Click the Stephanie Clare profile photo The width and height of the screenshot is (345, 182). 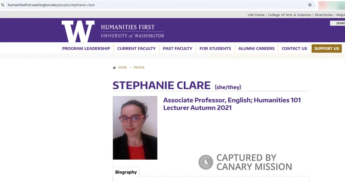[x=135, y=128]
